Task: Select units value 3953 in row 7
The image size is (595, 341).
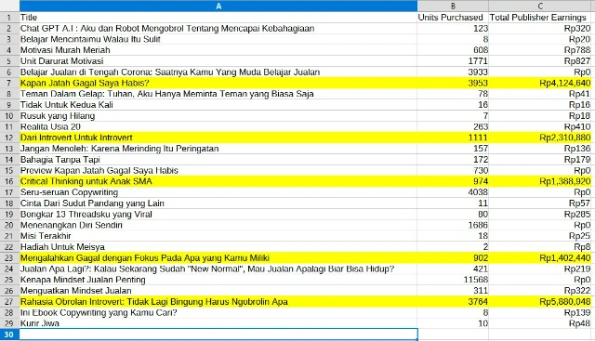Action: click(453, 83)
